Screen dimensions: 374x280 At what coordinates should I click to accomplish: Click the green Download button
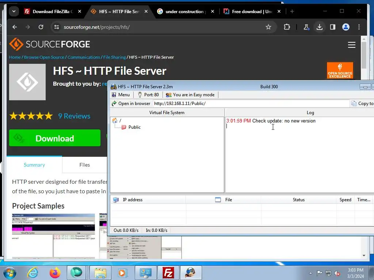55,138
